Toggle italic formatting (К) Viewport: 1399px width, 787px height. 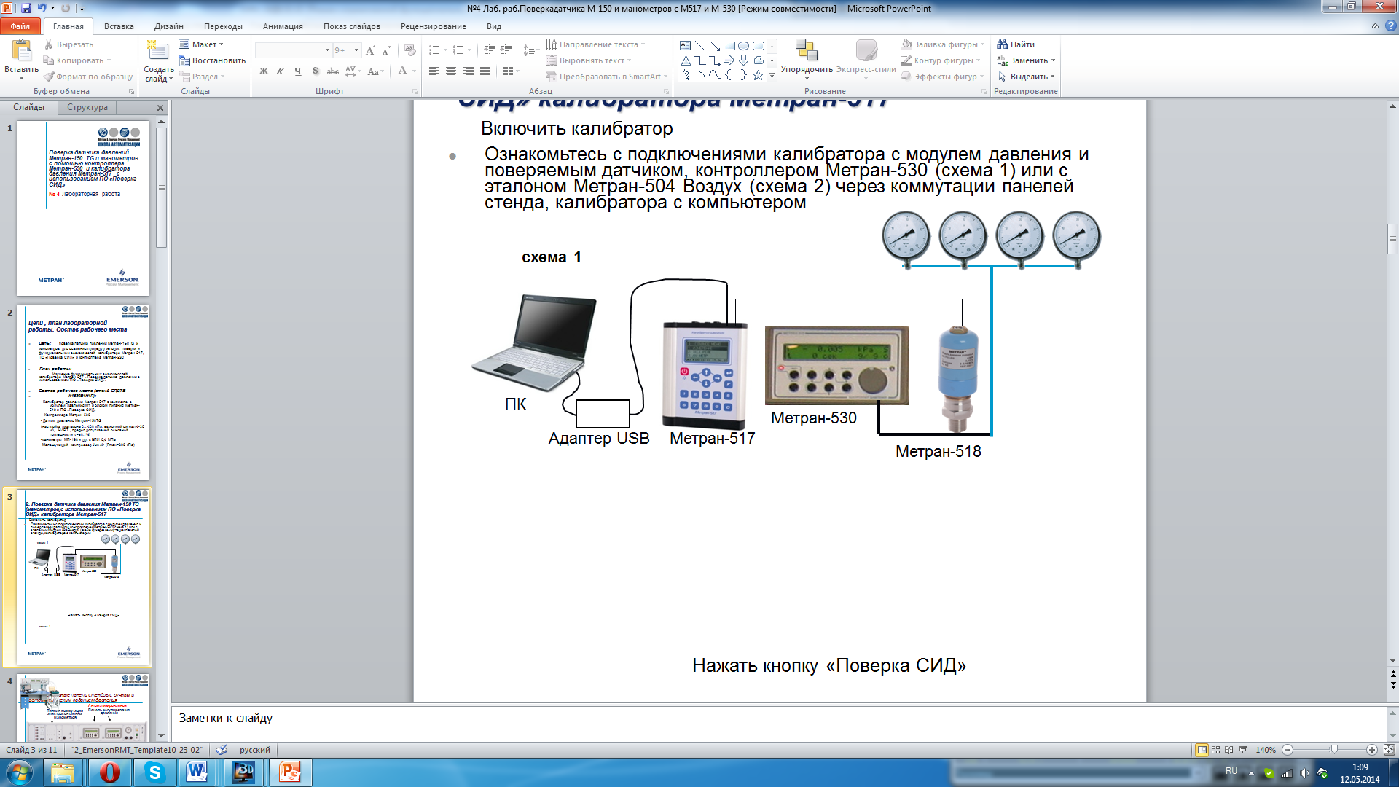[281, 71]
